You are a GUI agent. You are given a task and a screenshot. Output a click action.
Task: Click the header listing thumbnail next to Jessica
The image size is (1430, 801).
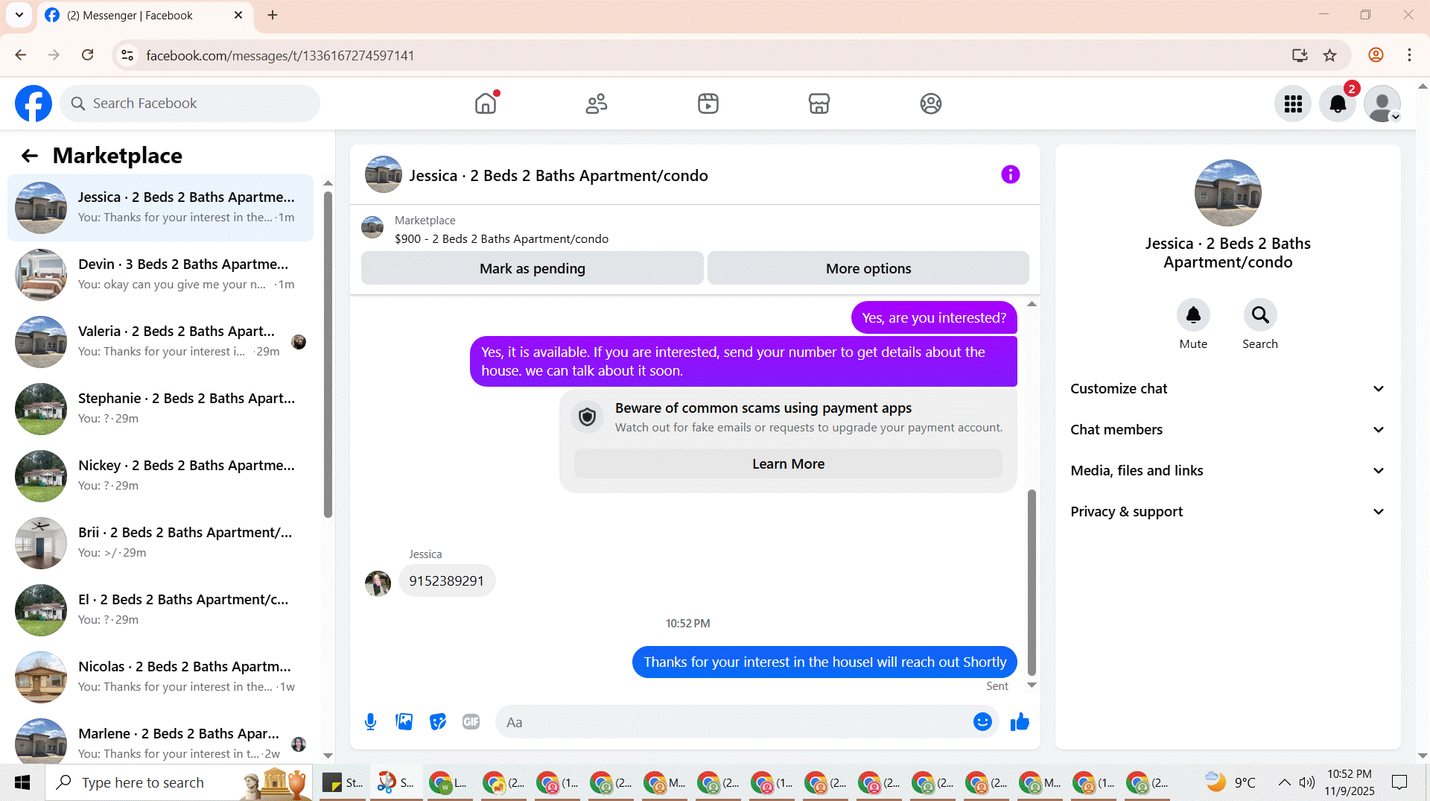coord(384,174)
